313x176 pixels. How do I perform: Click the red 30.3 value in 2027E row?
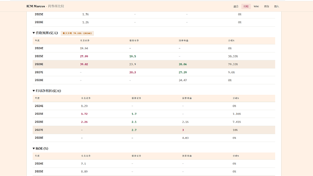(132, 72)
